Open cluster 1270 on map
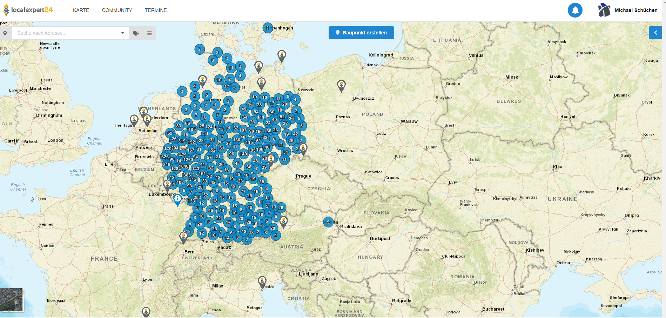The image size is (666, 318). point(188,160)
